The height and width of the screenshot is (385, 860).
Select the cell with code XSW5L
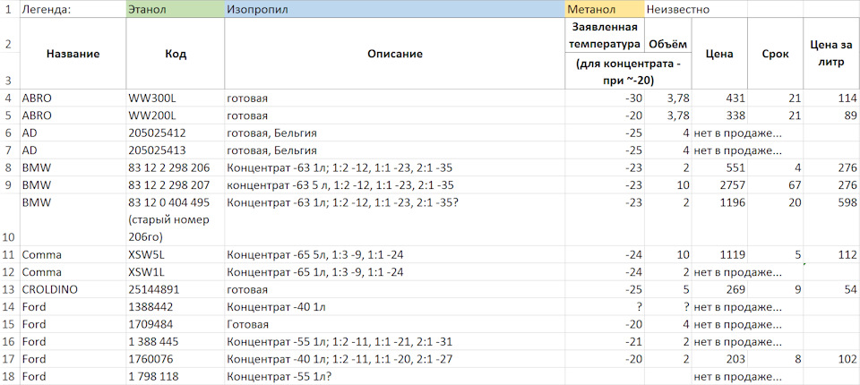[x=176, y=254]
